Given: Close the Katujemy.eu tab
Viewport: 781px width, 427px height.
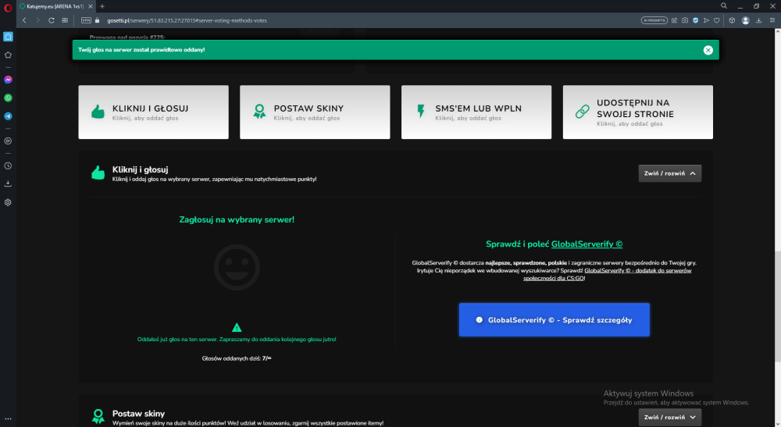Looking at the screenshot, I should coord(90,6).
